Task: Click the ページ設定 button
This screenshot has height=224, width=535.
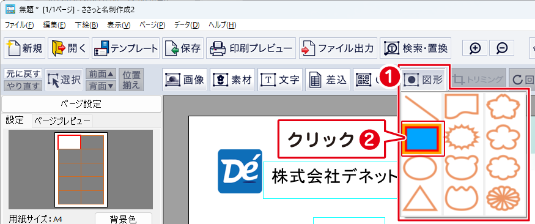Action: pyautogui.click(x=81, y=104)
